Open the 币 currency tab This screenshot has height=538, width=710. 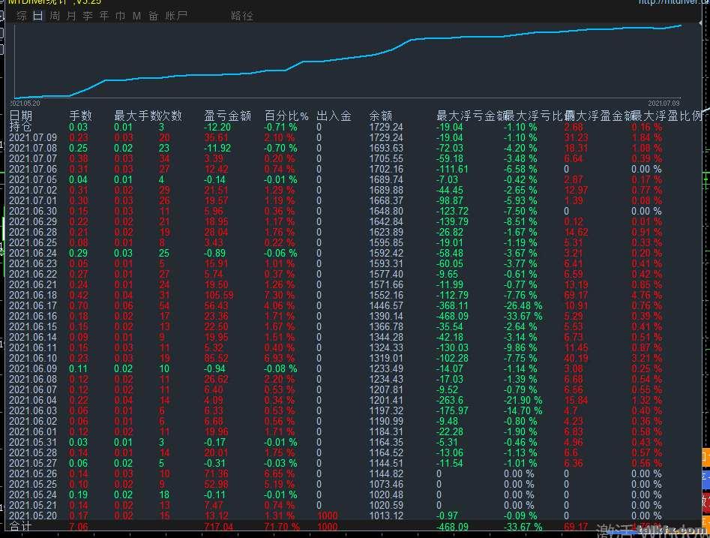click(x=121, y=16)
